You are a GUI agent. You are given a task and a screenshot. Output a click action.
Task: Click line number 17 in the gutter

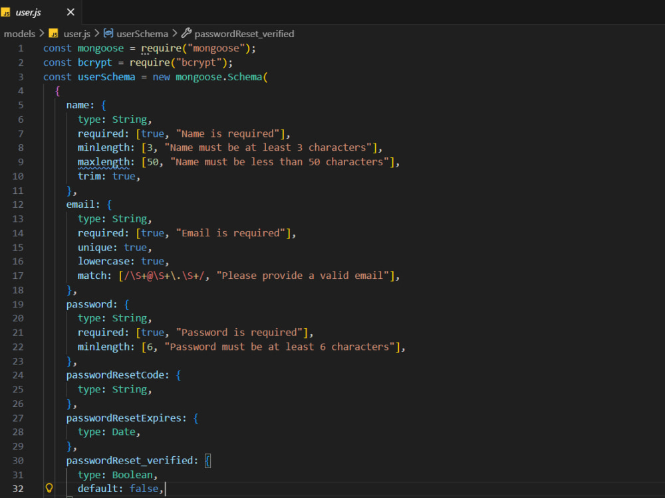18,276
